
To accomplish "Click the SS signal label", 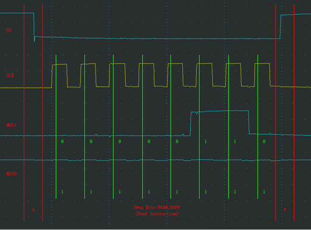I will click(x=9, y=30).
